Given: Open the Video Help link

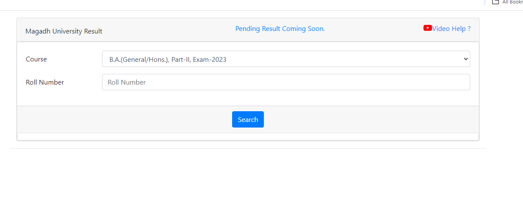Looking at the screenshot, I should point(448,29).
